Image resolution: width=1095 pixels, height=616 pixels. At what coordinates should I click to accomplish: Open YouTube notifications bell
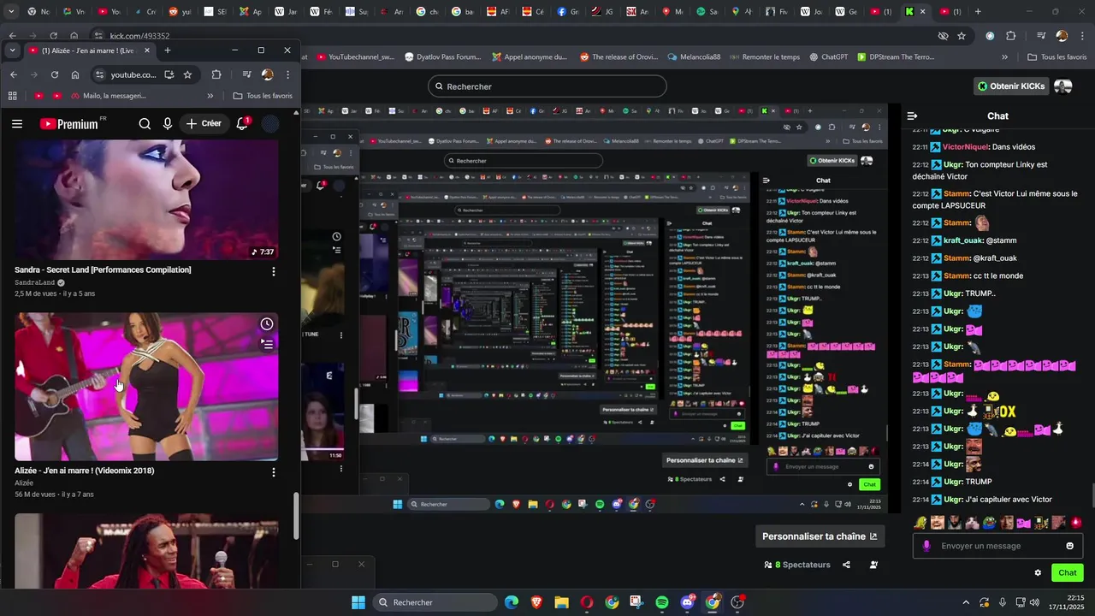242,124
